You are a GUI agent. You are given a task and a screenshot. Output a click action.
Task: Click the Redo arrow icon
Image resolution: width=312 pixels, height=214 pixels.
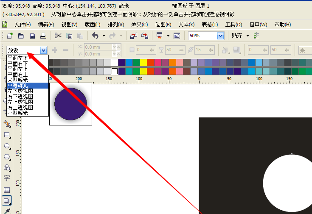click(112, 36)
